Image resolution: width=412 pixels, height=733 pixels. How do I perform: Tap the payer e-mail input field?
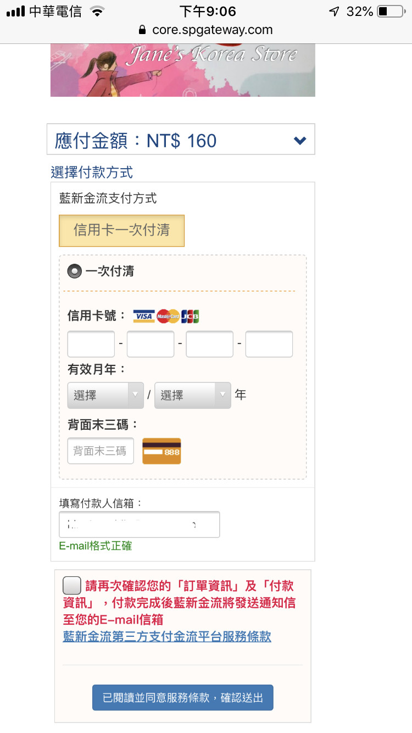click(139, 524)
